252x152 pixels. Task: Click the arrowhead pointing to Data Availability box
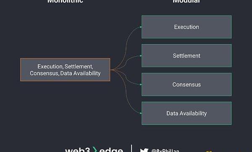(141, 113)
